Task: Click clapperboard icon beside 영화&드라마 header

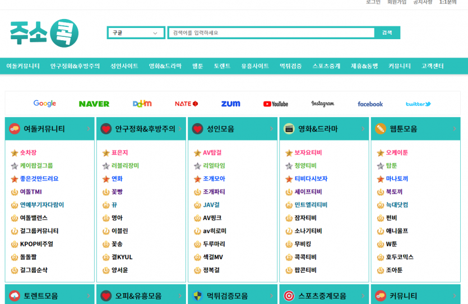Action: [289, 129]
